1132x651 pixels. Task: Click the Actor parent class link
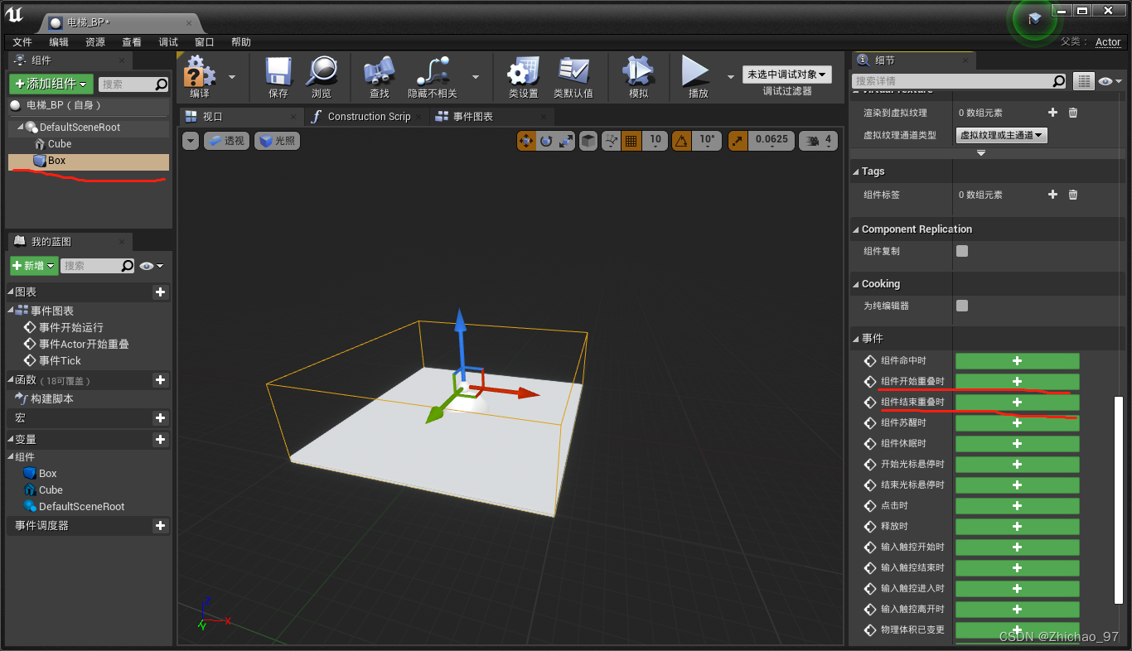(1108, 41)
